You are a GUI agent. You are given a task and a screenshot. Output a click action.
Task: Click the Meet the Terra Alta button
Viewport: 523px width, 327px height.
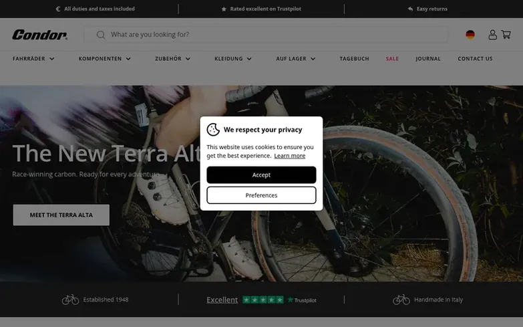coord(61,215)
